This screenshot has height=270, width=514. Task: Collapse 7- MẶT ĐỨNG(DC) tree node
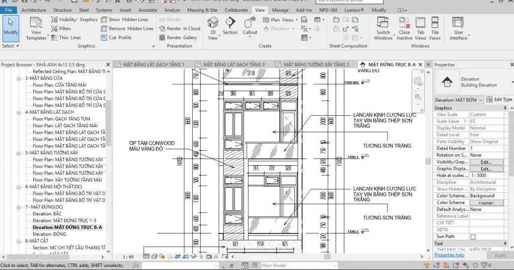point(19,207)
